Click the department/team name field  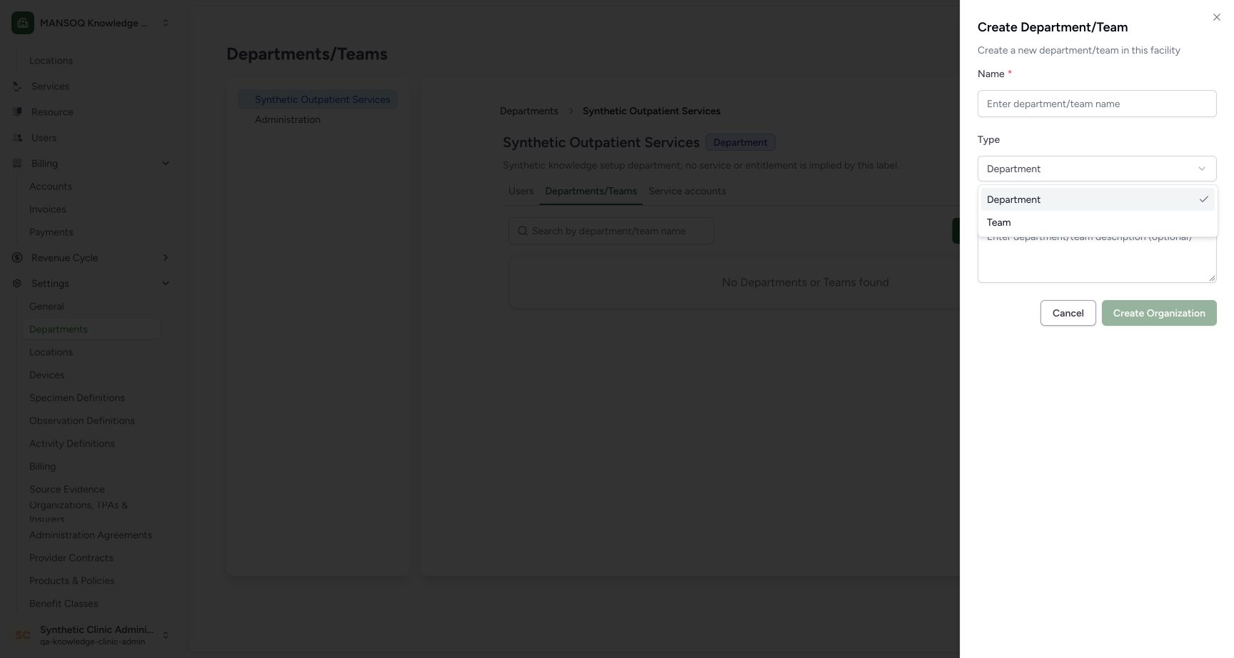coord(1097,104)
